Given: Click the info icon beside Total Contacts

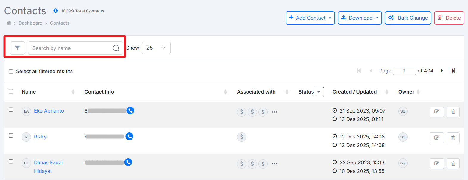Looking at the screenshot, I should tap(55, 11).
